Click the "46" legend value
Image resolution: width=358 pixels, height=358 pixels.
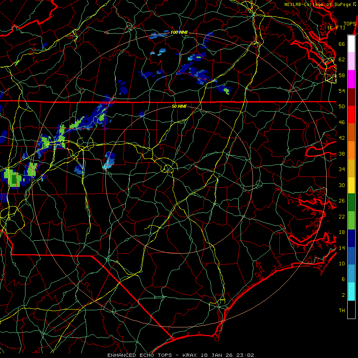[x=342, y=123]
